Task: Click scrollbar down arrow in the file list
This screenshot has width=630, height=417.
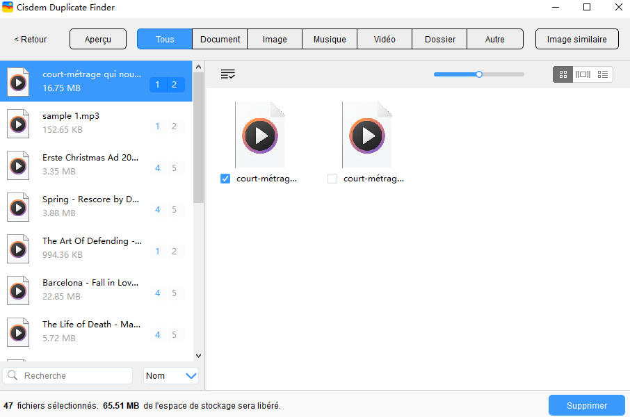Action: click(x=198, y=356)
